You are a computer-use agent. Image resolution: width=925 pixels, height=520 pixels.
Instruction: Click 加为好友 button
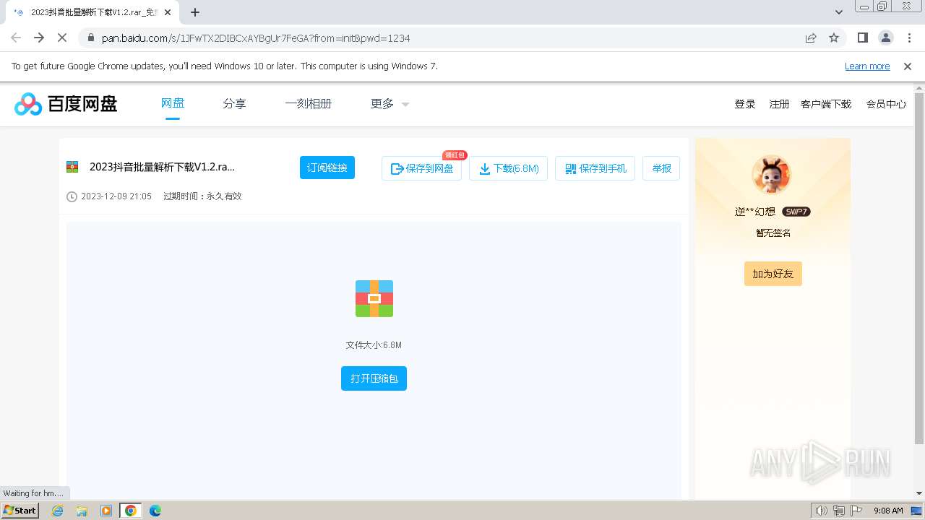773,274
